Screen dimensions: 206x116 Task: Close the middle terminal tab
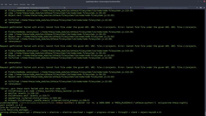(130, 8)
